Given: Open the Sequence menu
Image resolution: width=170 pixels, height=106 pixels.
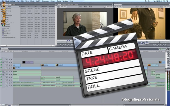Looking at the screenshot, I should pyautogui.click(x=45, y=1).
